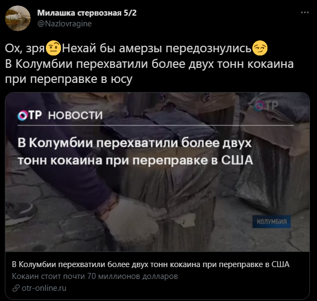
Task: Click the smirking emoji after "передознулись"
Action: coord(260,48)
